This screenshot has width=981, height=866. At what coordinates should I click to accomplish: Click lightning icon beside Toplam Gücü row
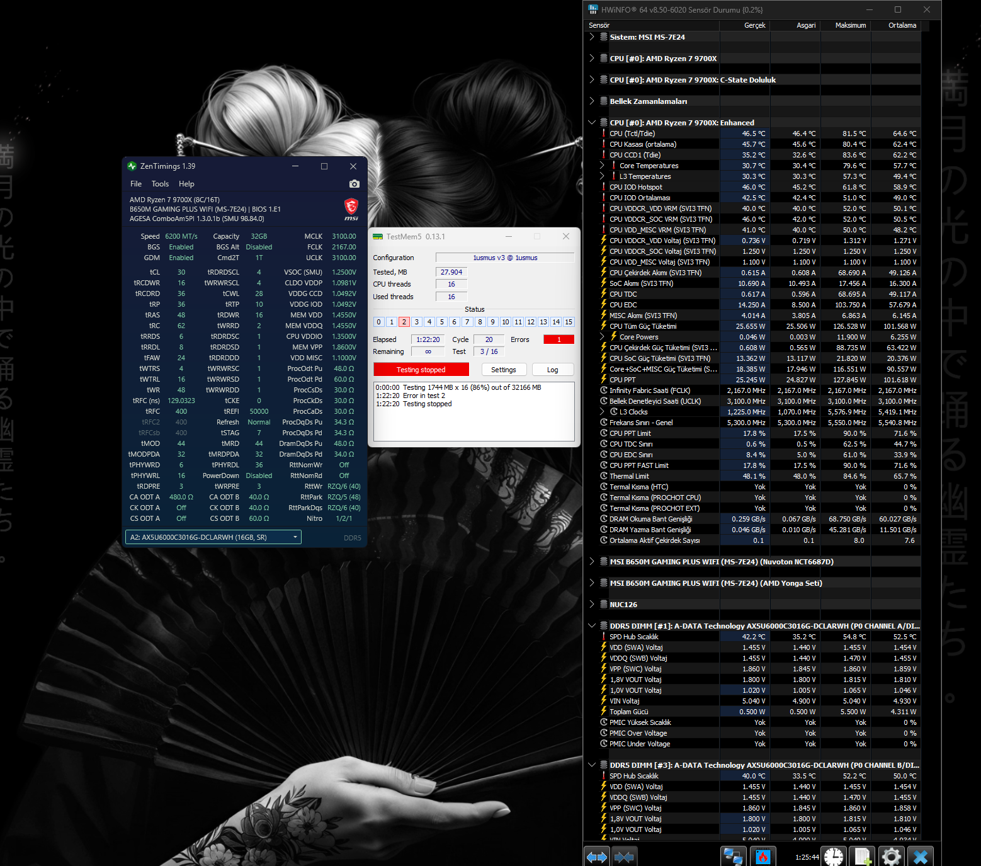(x=604, y=712)
